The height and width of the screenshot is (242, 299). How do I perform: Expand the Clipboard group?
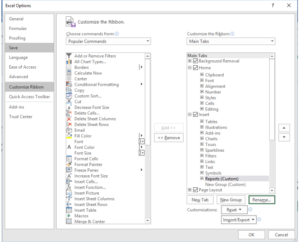(202, 74)
